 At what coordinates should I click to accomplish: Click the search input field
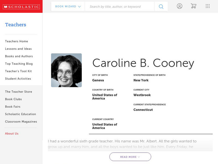click(x=120, y=6)
